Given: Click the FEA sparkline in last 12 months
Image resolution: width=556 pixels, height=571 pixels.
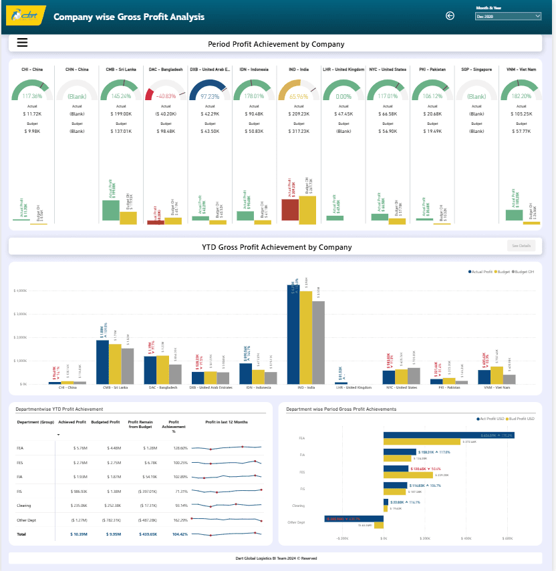Looking at the screenshot, I should (x=227, y=447).
